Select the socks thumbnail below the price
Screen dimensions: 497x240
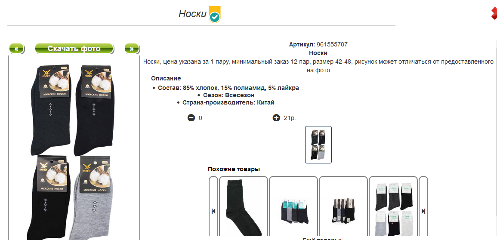(x=318, y=145)
